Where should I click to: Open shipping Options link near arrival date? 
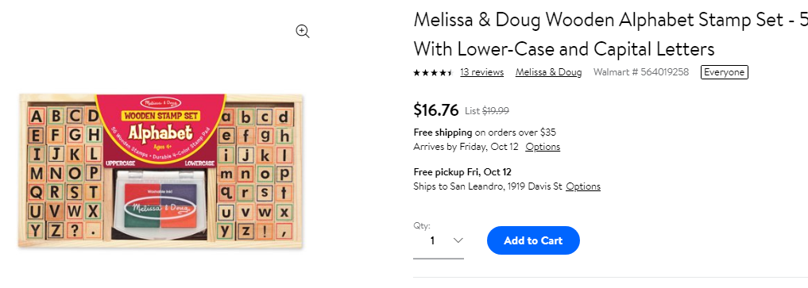click(543, 147)
